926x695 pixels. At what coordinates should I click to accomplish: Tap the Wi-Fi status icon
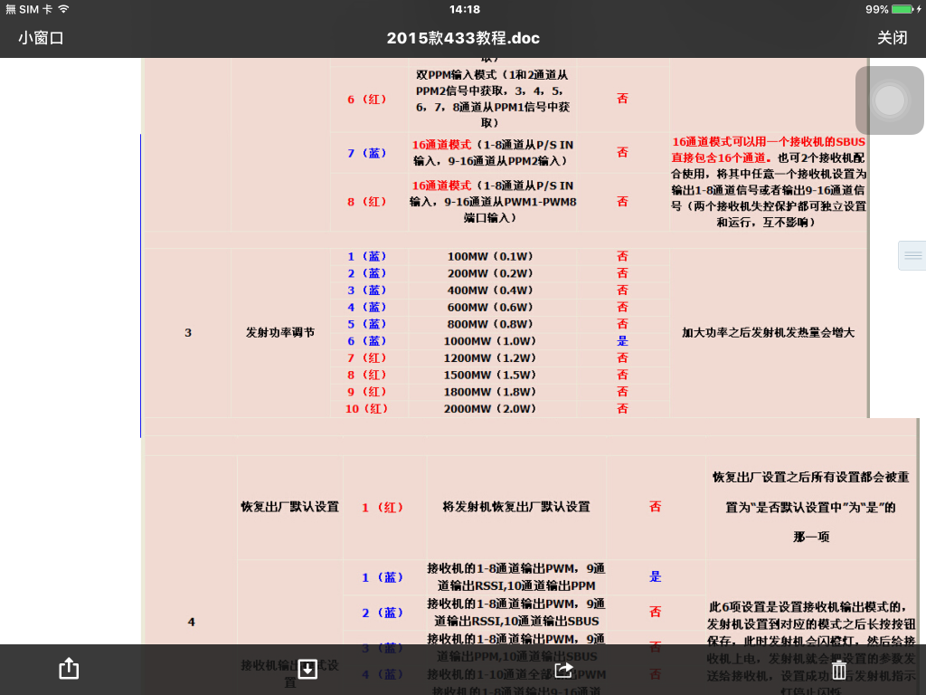64,9
